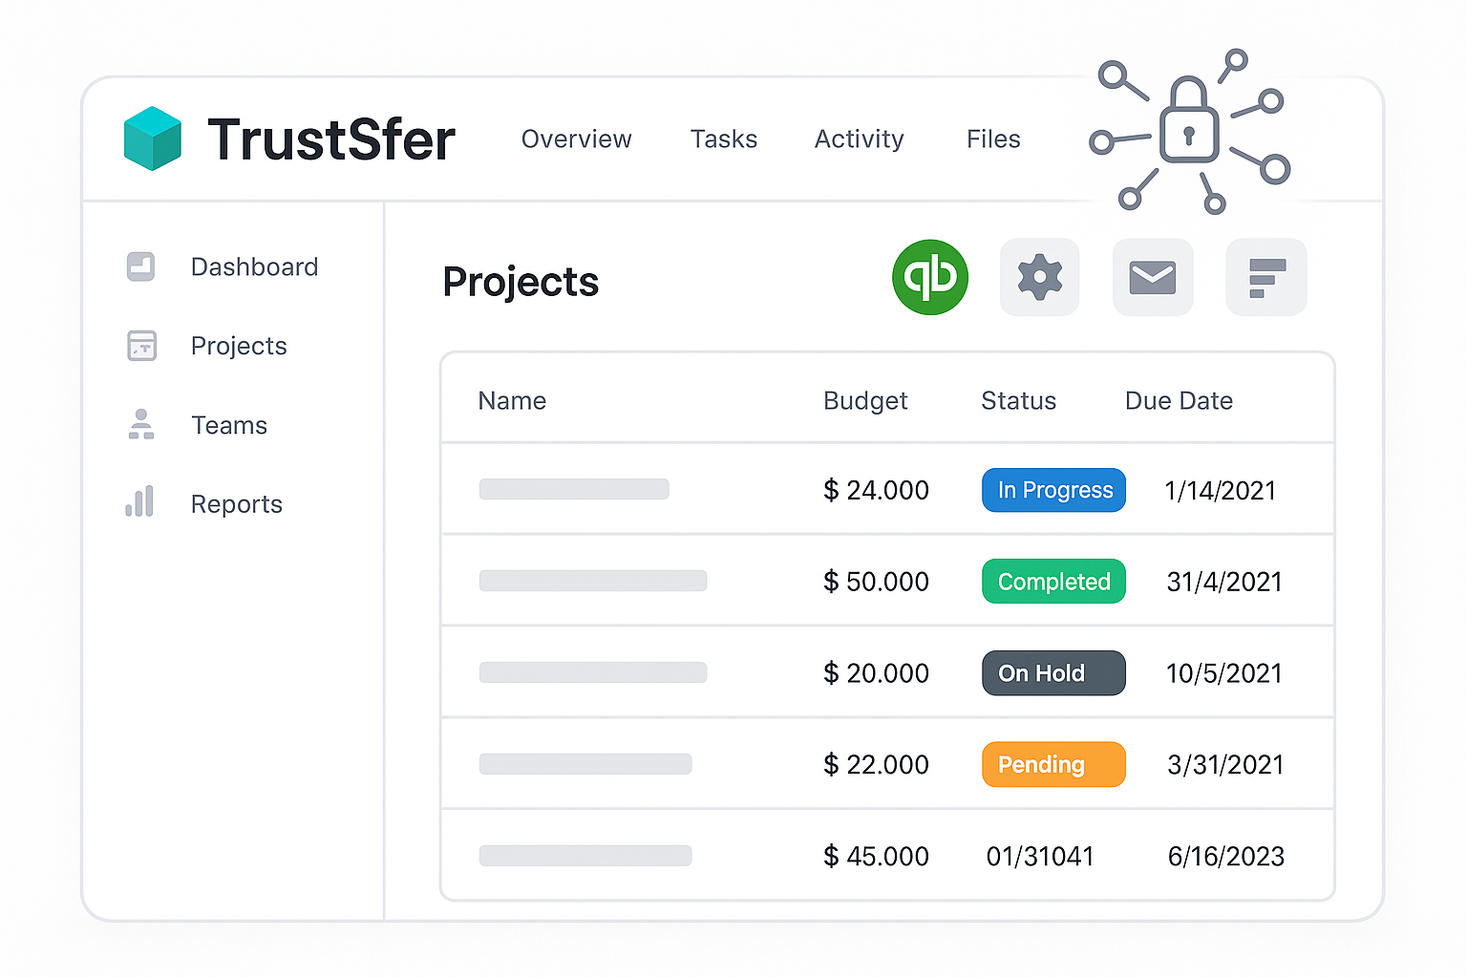The height and width of the screenshot is (978, 1467).
Task: Click the In Progress status badge
Action: click(1053, 490)
